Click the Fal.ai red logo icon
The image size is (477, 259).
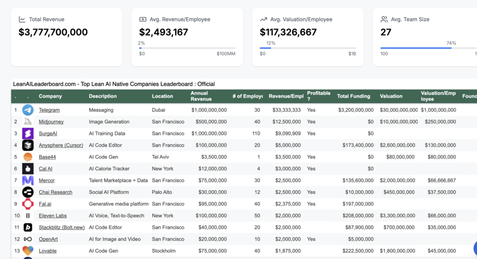coord(28,204)
